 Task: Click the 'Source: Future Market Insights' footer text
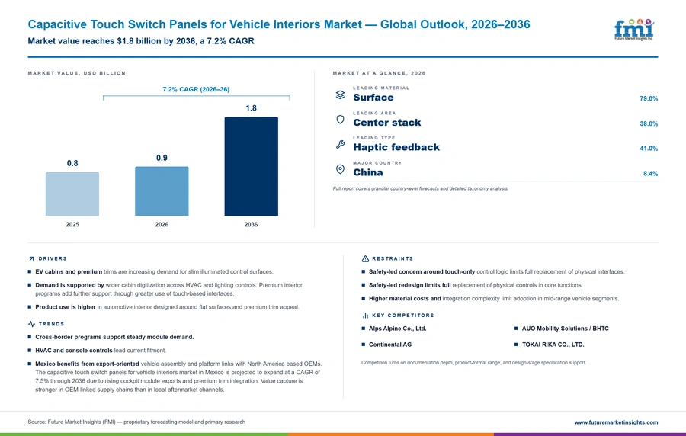(136, 422)
